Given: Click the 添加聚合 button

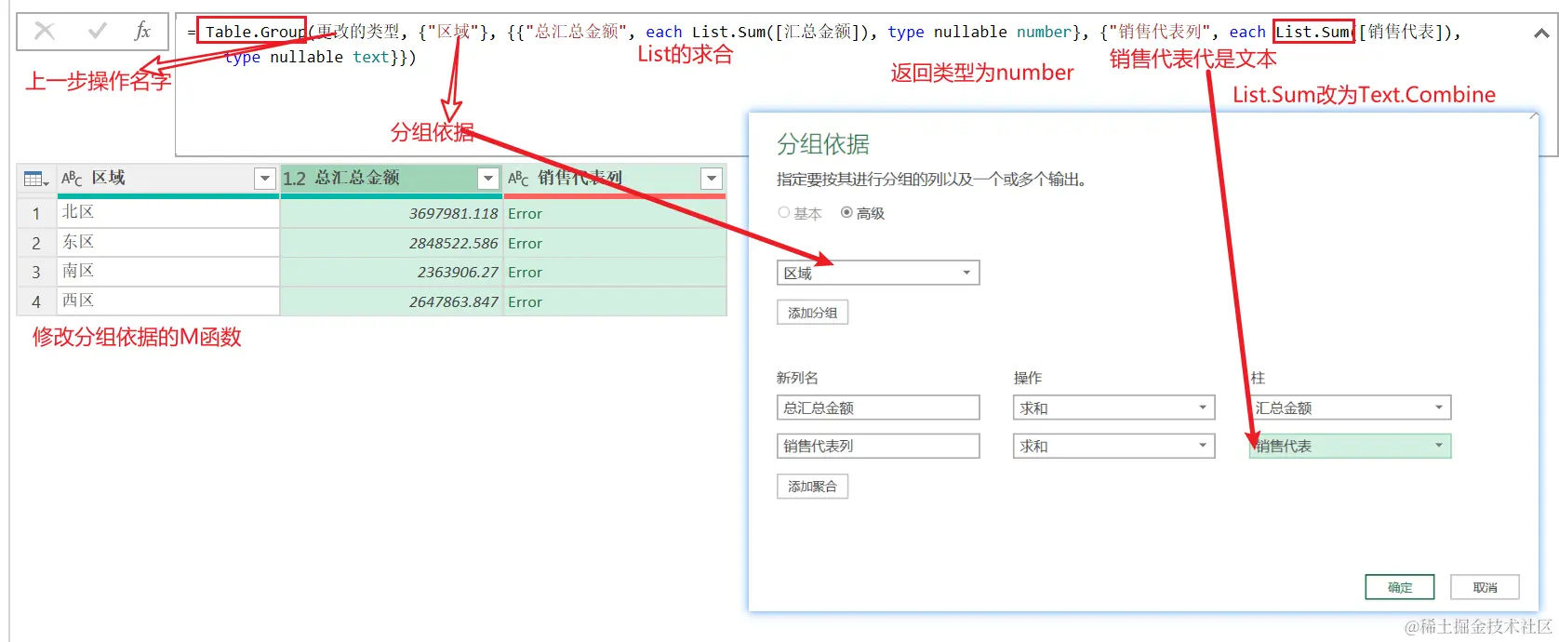Looking at the screenshot, I should (x=812, y=486).
